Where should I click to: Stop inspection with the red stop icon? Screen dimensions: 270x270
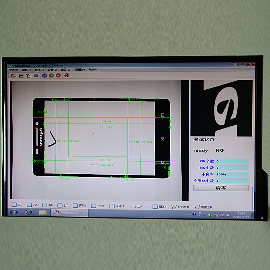[x=58, y=76]
